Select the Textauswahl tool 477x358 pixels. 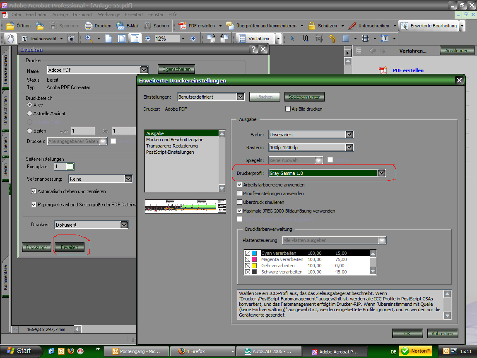click(41, 39)
